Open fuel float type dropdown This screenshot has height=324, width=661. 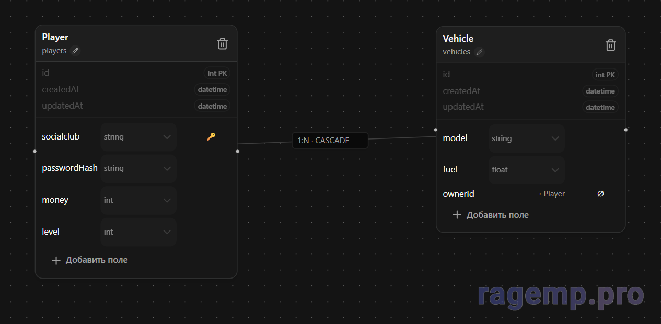point(526,170)
